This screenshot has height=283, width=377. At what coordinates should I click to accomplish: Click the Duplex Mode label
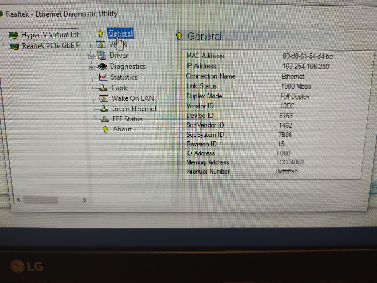click(x=204, y=96)
